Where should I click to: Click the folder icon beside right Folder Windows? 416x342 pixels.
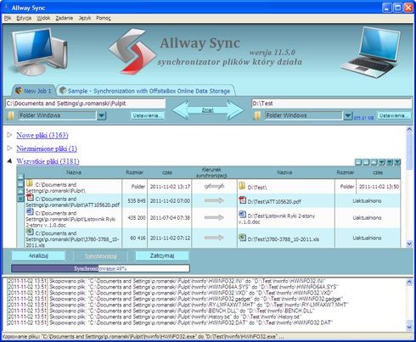click(x=256, y=115)
